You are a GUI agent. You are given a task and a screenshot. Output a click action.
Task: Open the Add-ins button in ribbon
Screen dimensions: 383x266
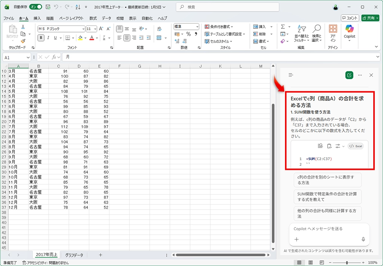pyautogui.click(x=333, y=33)
